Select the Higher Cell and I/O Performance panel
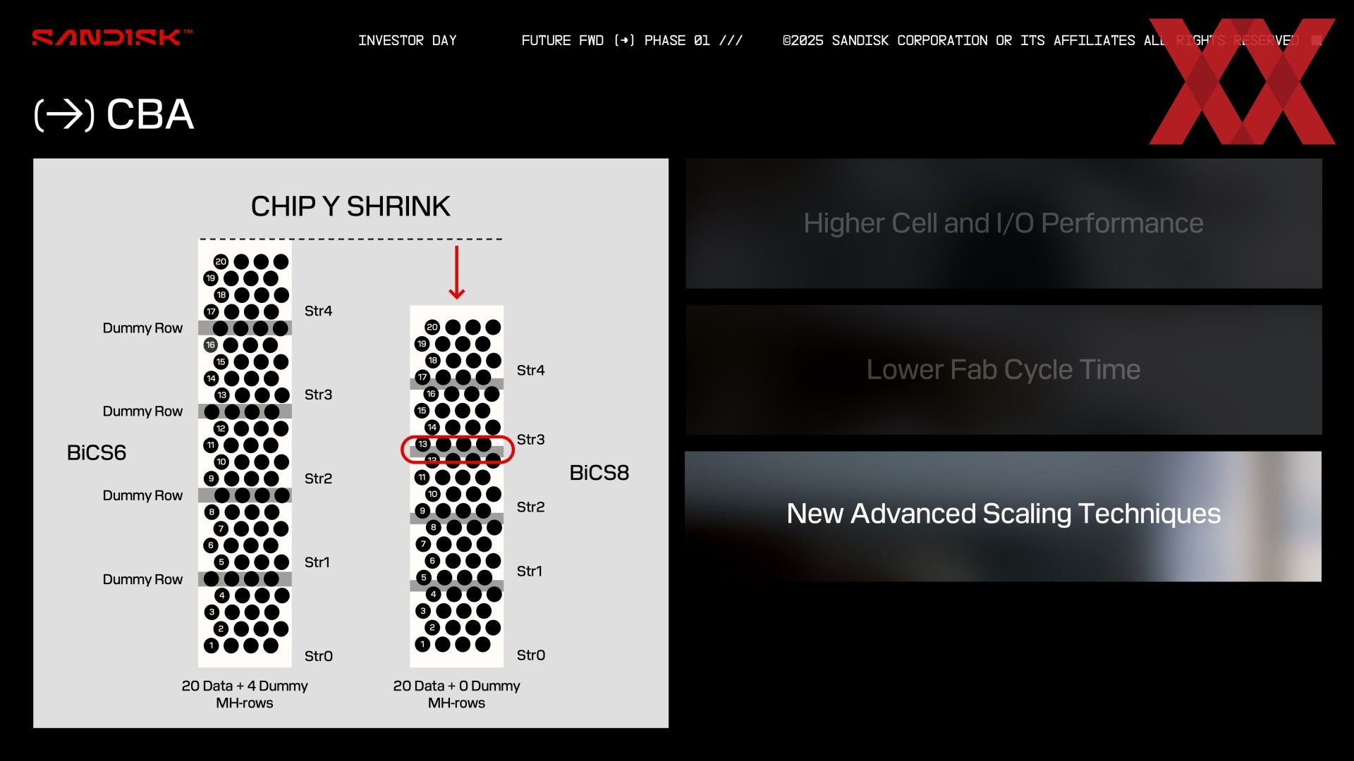The image size is (1354, 761). click(1004, 223)
